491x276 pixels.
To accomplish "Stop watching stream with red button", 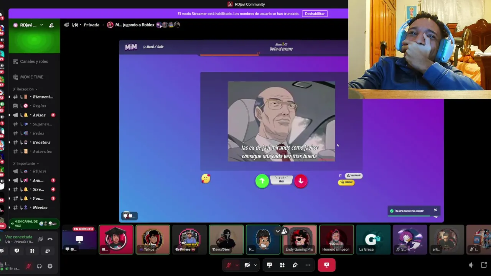I will coord(326,265).
